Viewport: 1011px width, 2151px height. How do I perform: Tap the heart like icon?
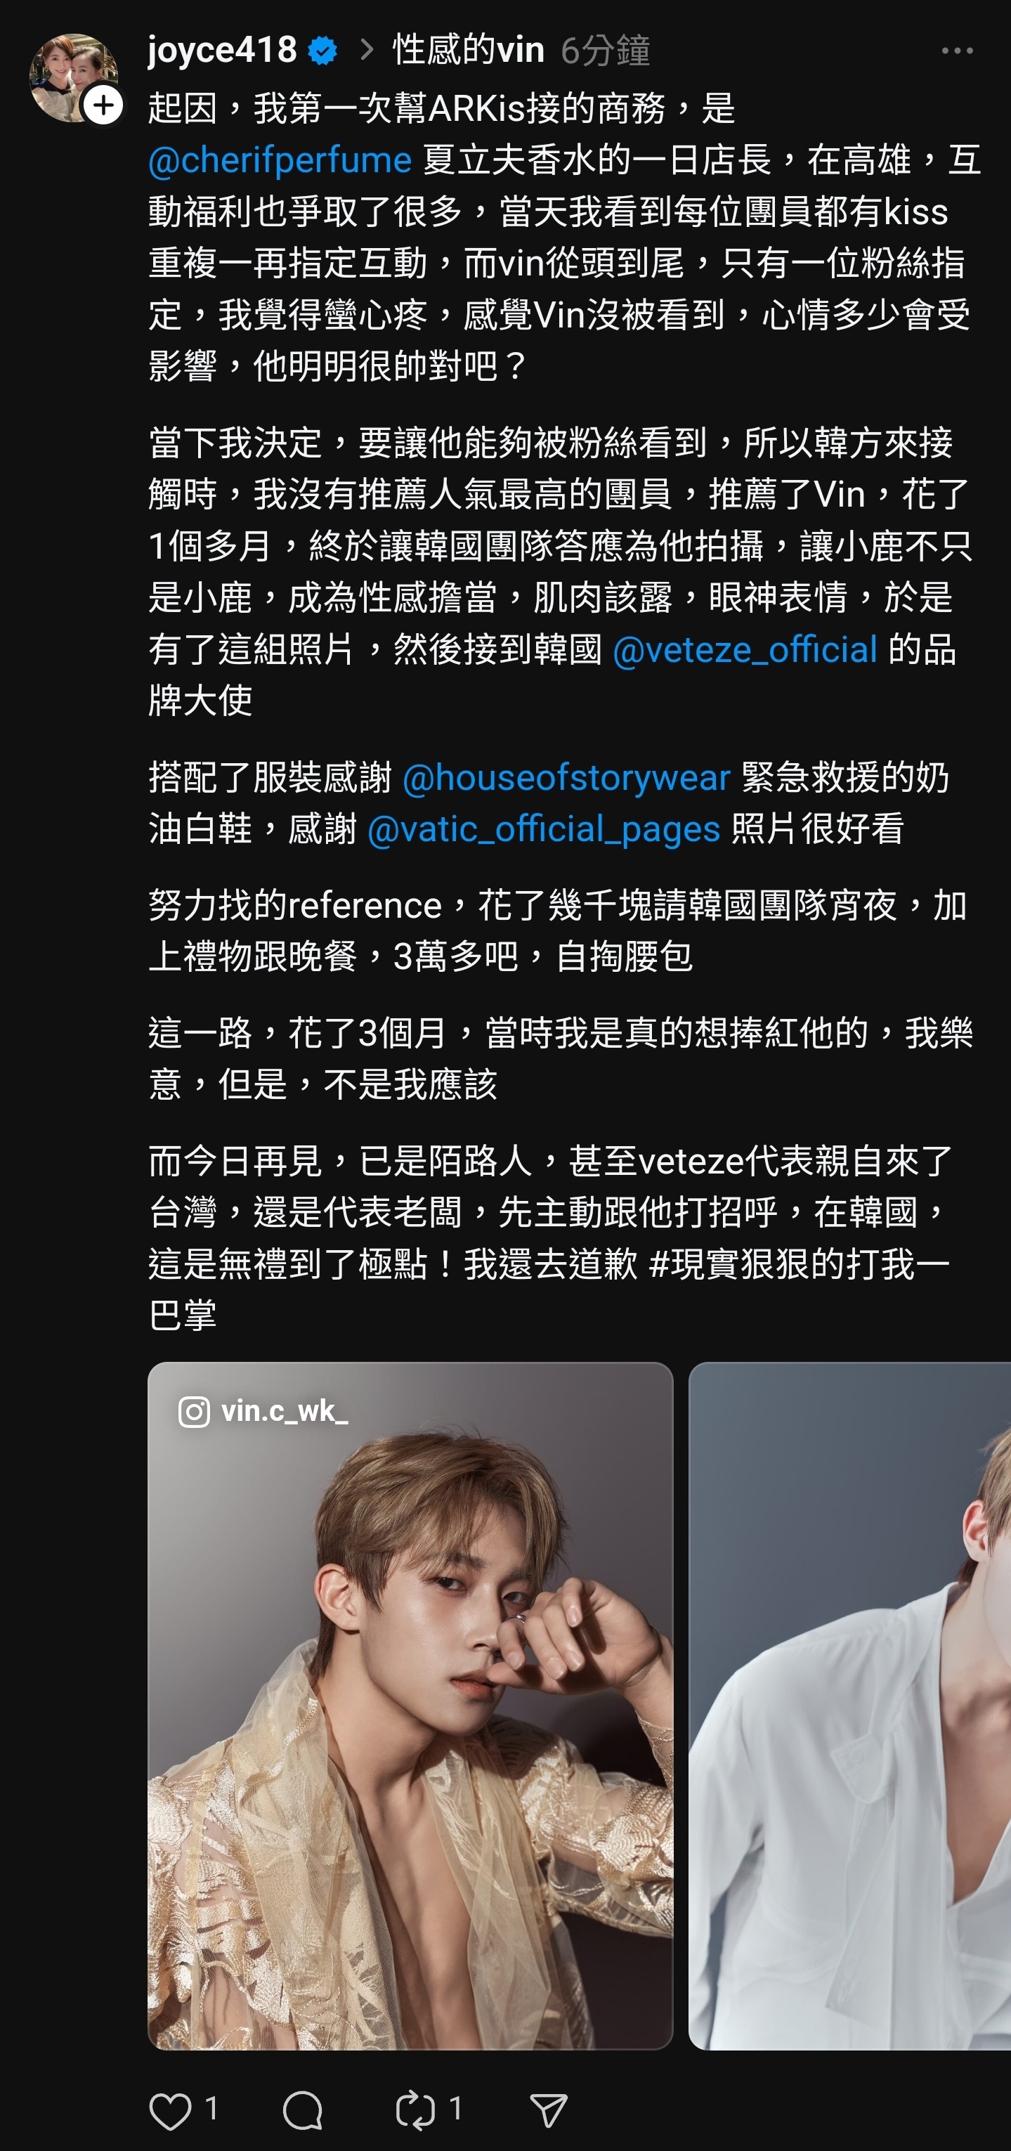pos(170,2111)
